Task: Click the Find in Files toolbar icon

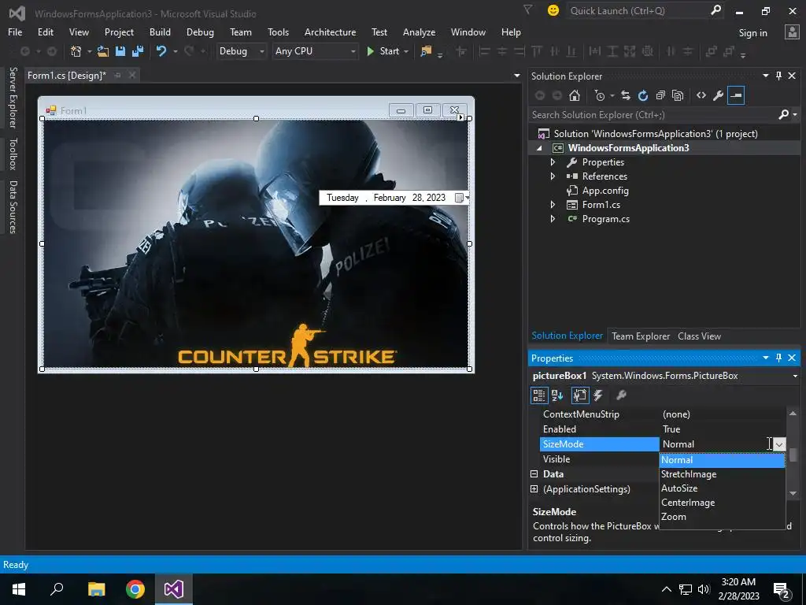Action: [426, 51]
